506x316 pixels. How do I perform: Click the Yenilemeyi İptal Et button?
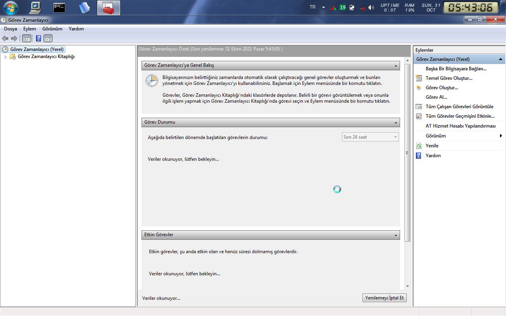(x=385, y=298)
